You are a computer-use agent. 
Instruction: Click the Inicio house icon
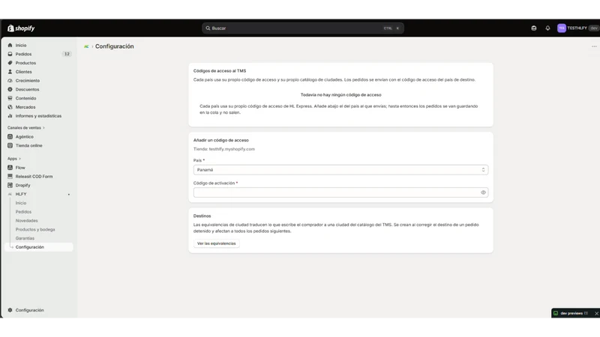click(10, 45)
